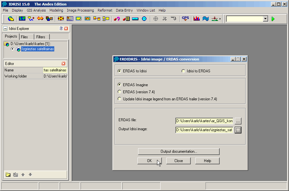Select the D:\Users\karlo\kartes project tree node
289x191 pixels.
(31, 44)
